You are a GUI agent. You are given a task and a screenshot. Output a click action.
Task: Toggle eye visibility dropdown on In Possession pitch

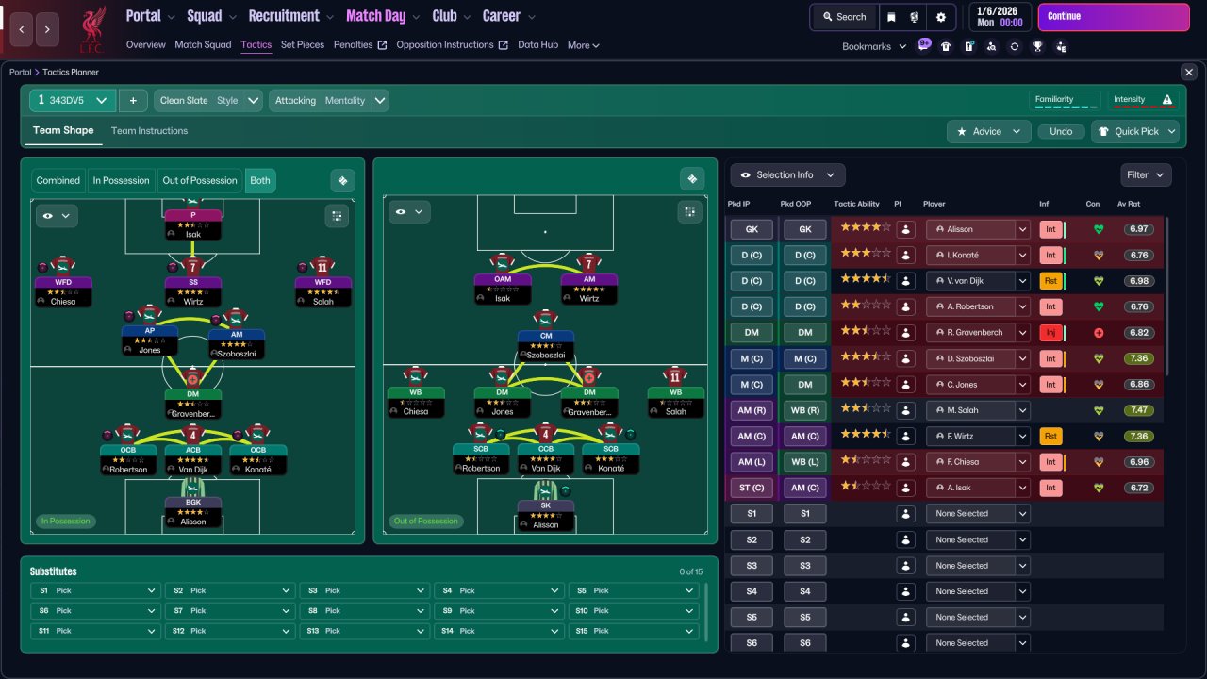click(x=55, y=216)
